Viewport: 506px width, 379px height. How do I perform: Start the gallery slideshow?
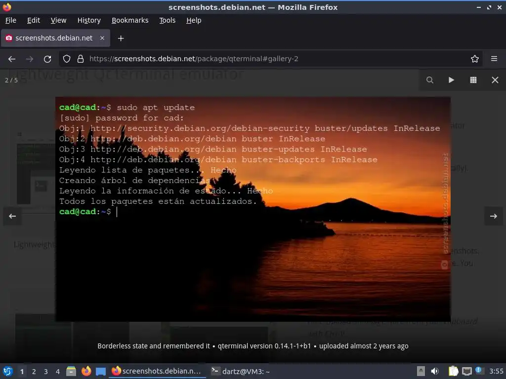tap(451, 80)
